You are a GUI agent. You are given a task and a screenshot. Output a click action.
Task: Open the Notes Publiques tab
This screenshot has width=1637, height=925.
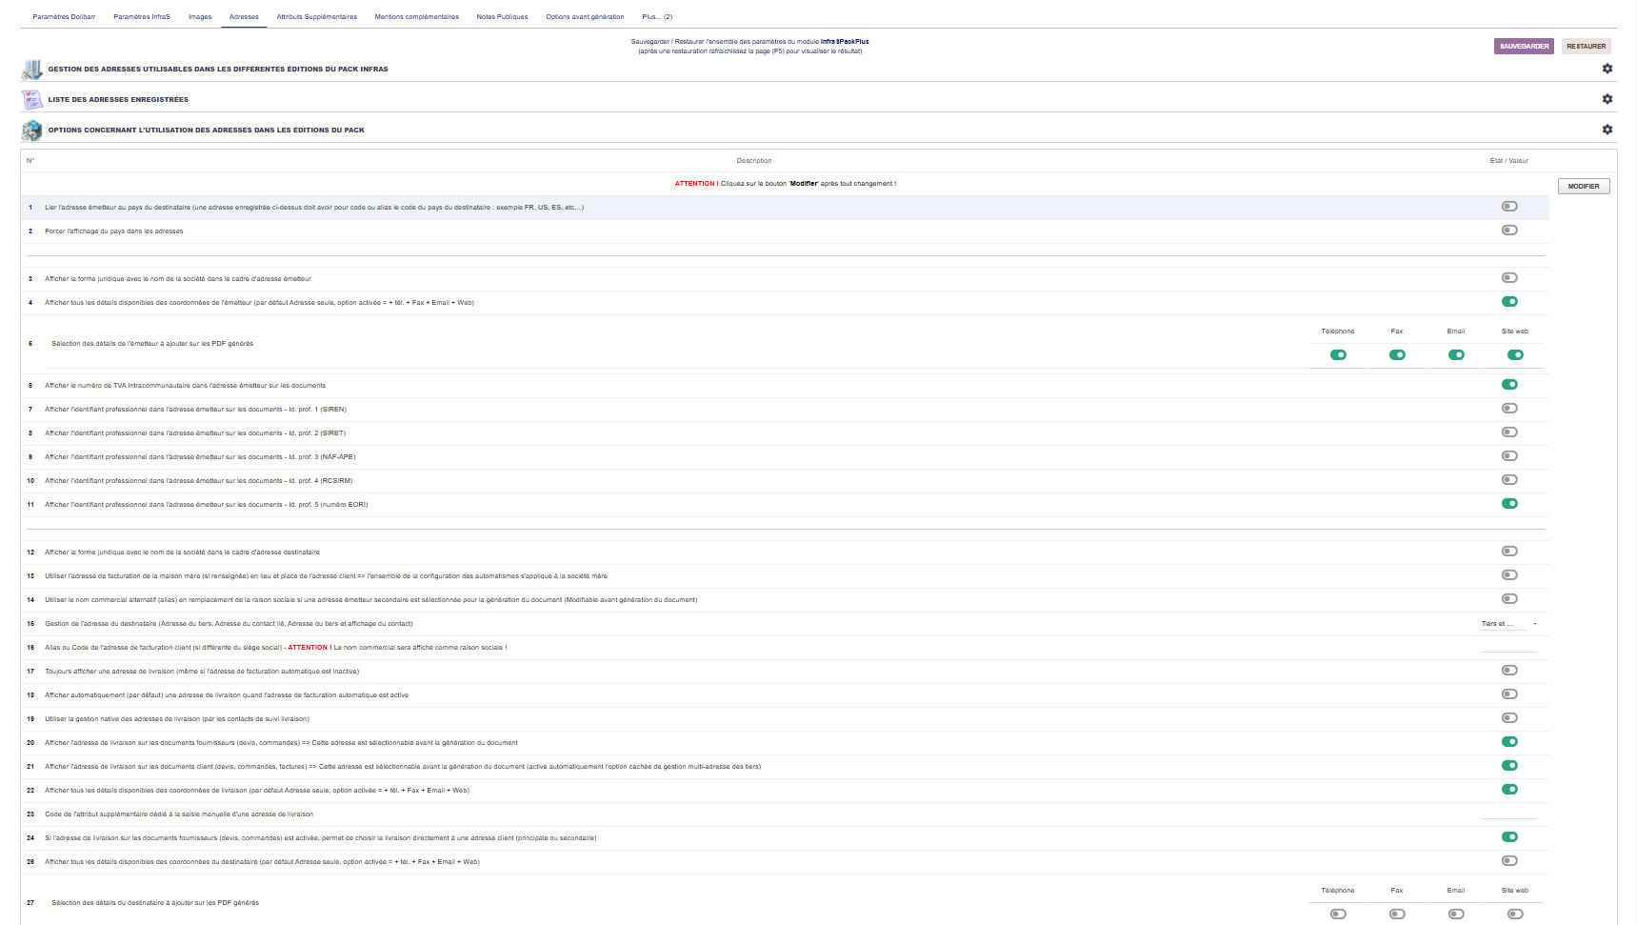tap(502, 17)
